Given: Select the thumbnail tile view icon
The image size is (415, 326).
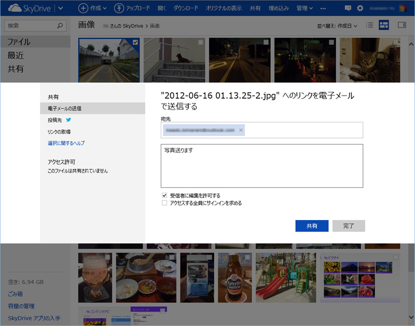Looking at the screenshot, I should coord(384,25).
